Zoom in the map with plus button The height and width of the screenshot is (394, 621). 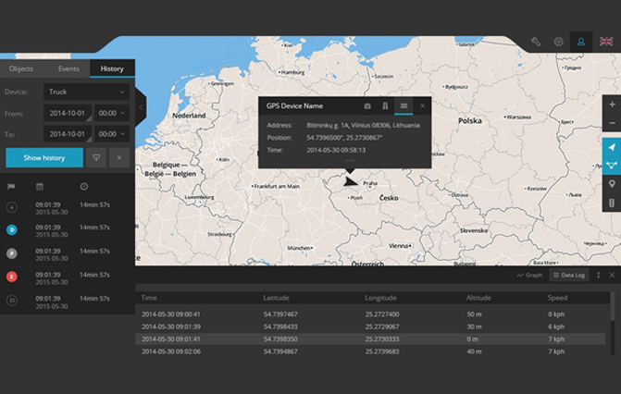click(x=612, y=105)
